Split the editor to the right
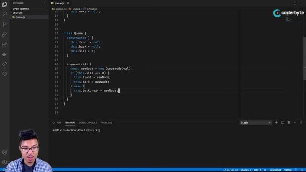 295,3
